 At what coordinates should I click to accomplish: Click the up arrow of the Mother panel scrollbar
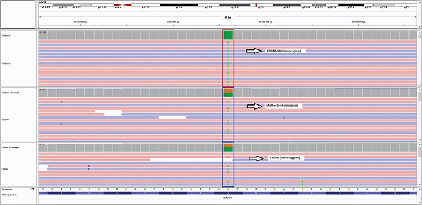pyautogui.click(x=419, y=90)
